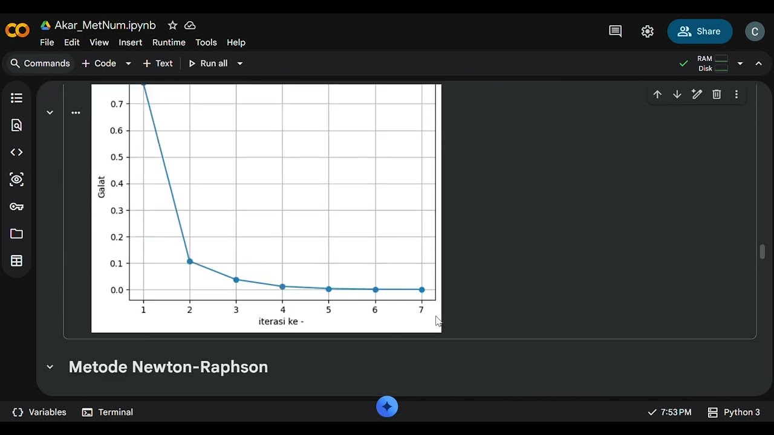Open the View menu
This screenshot has height=435, width=774.
click(99, 42)
